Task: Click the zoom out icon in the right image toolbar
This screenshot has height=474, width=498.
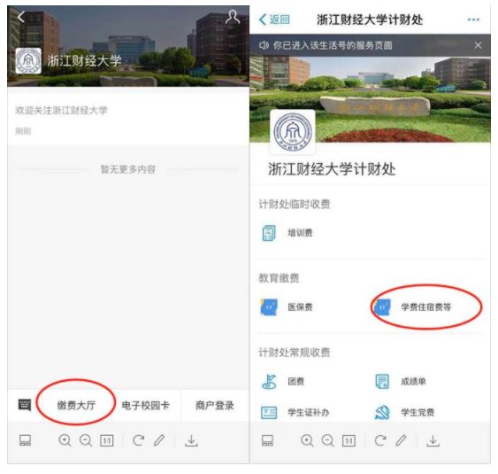Action: click(327, 440)
